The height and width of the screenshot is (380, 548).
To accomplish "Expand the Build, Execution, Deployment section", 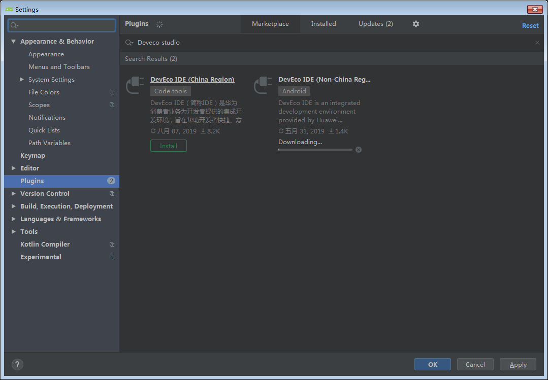I will (x=13, y=206).
